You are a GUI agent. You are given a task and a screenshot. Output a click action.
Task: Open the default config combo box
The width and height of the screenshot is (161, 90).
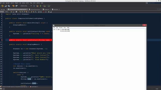click(26, 6)
